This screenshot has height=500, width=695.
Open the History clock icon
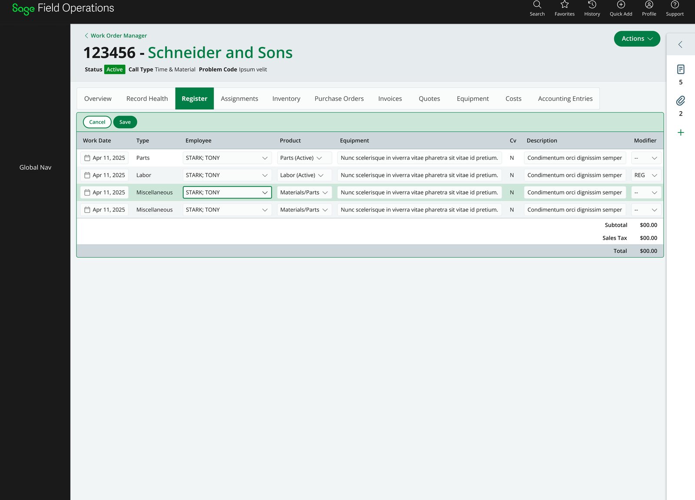pyautogui.click(x=592, y=5)
